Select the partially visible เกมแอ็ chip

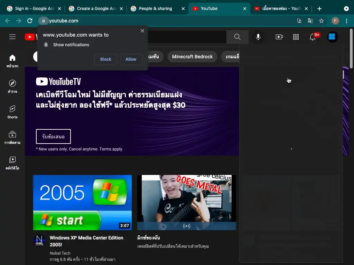230,57
